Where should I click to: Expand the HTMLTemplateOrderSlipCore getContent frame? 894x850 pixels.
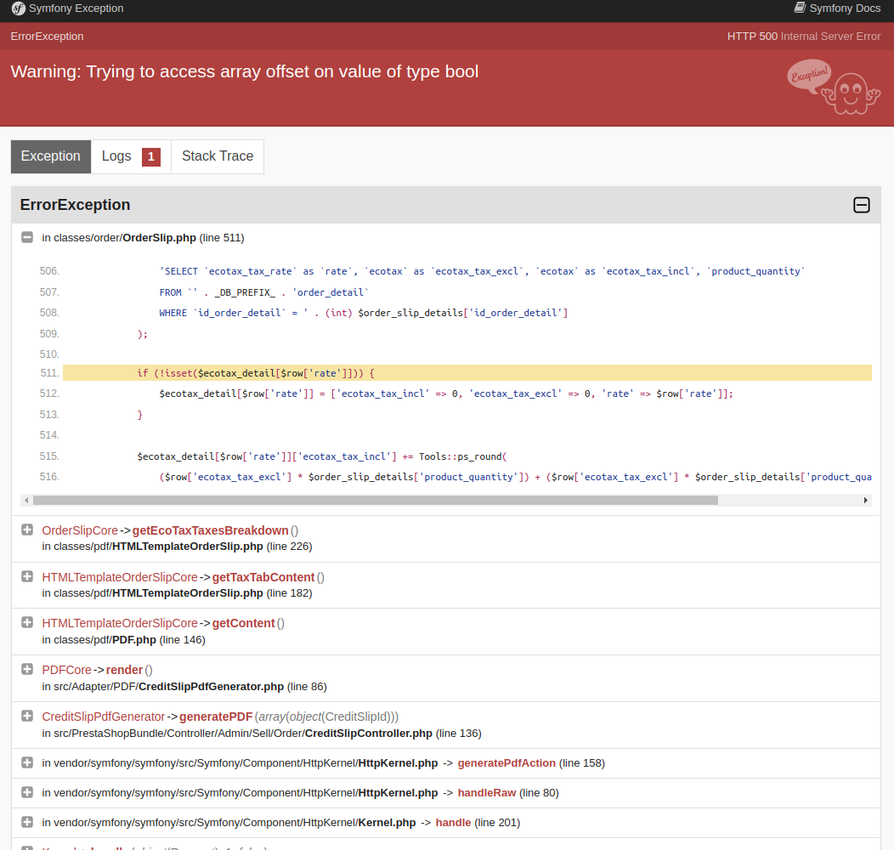(26, 623)
